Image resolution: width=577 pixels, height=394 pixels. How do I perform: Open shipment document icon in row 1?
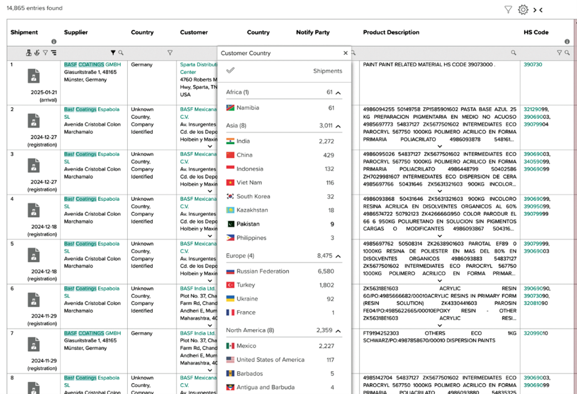(x=33, y=76)
